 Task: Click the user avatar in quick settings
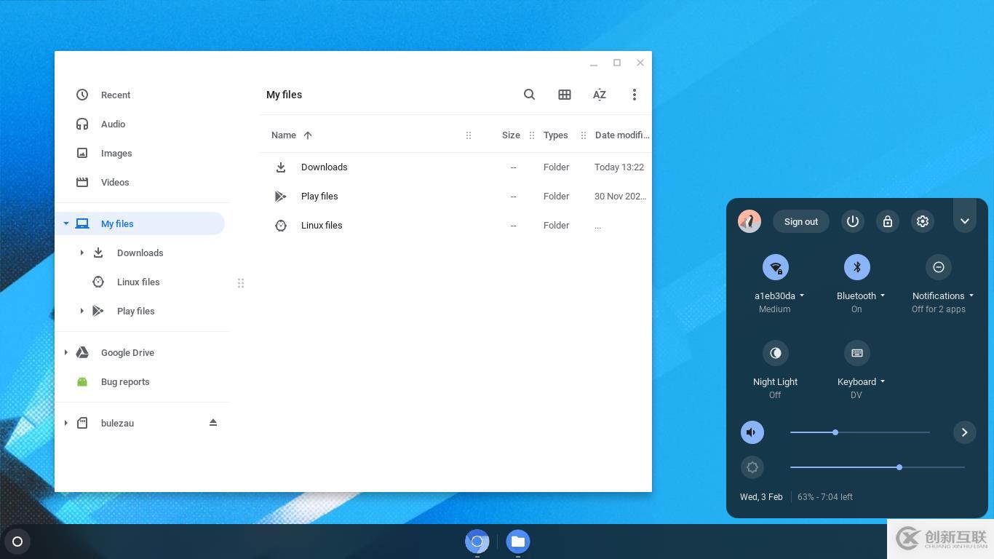[750, 221]
